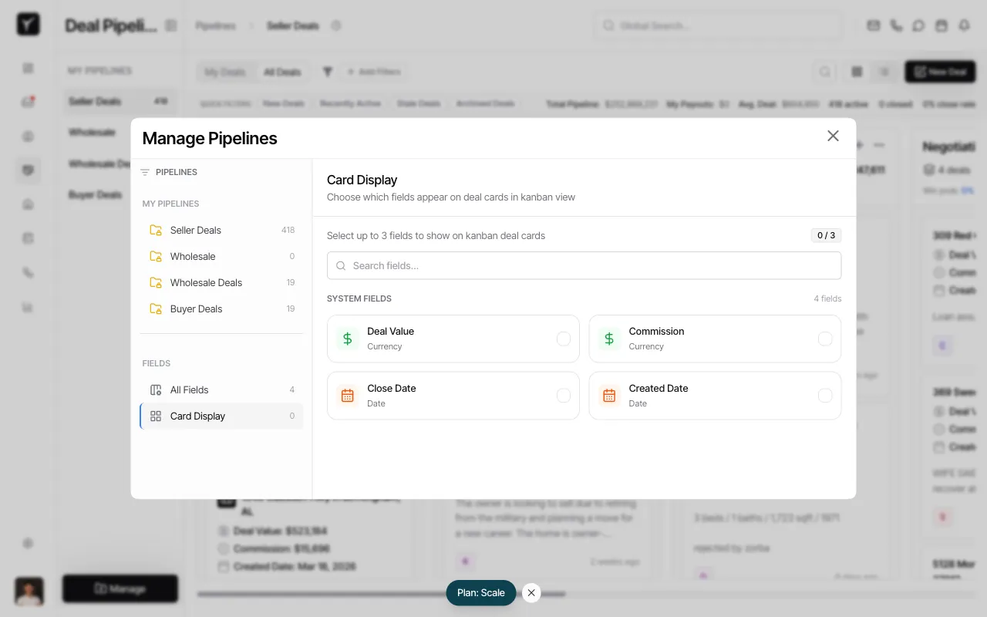Select All Fields under the FIELDS section
987x617 pixels.
[190, 389]
